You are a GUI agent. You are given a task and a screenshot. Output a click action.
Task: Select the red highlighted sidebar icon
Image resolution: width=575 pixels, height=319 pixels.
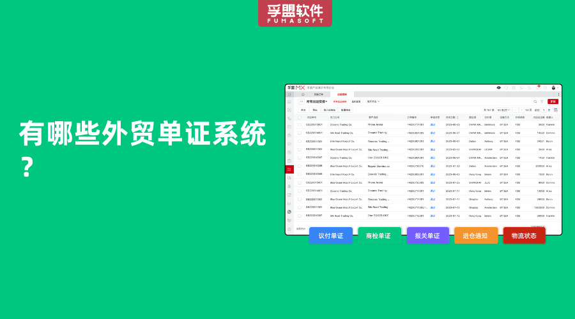(x=289, y=169)
